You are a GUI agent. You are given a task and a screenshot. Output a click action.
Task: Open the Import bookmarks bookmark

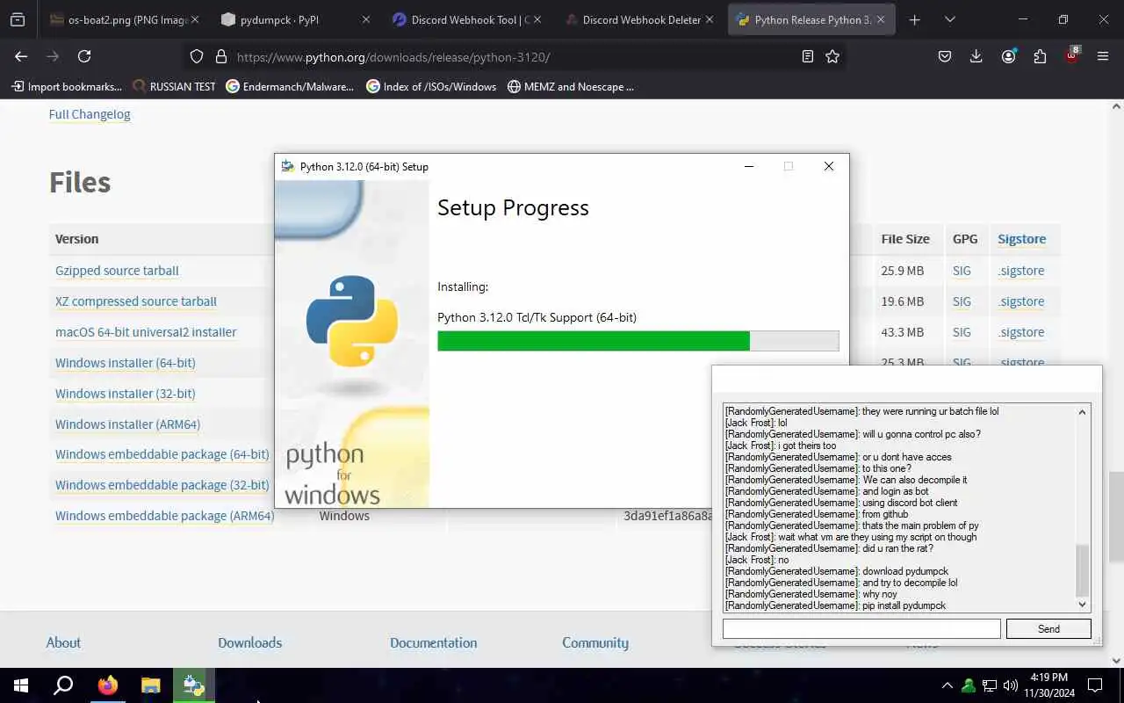[x=67, y=86]
